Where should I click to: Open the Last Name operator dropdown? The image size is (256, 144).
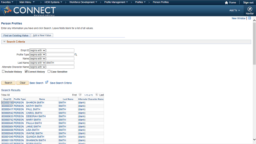point(38,63)
